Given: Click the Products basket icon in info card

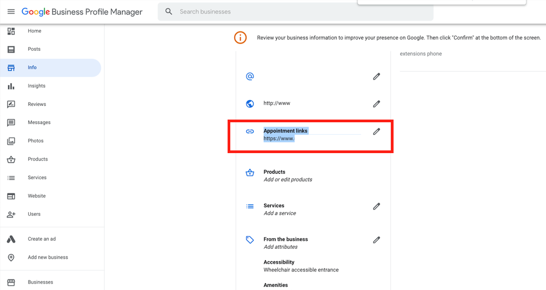Looking at the screenshot, I should click(250, 173).
